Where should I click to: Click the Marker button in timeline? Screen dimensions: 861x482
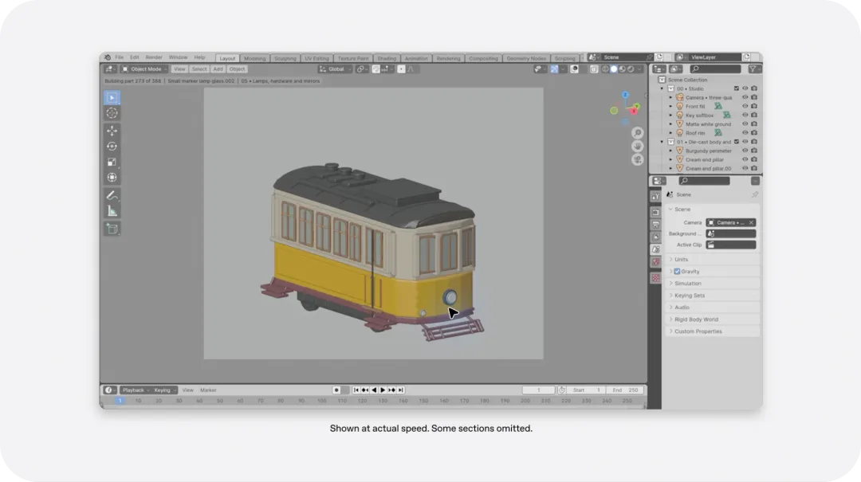click(x=208, y=390)
